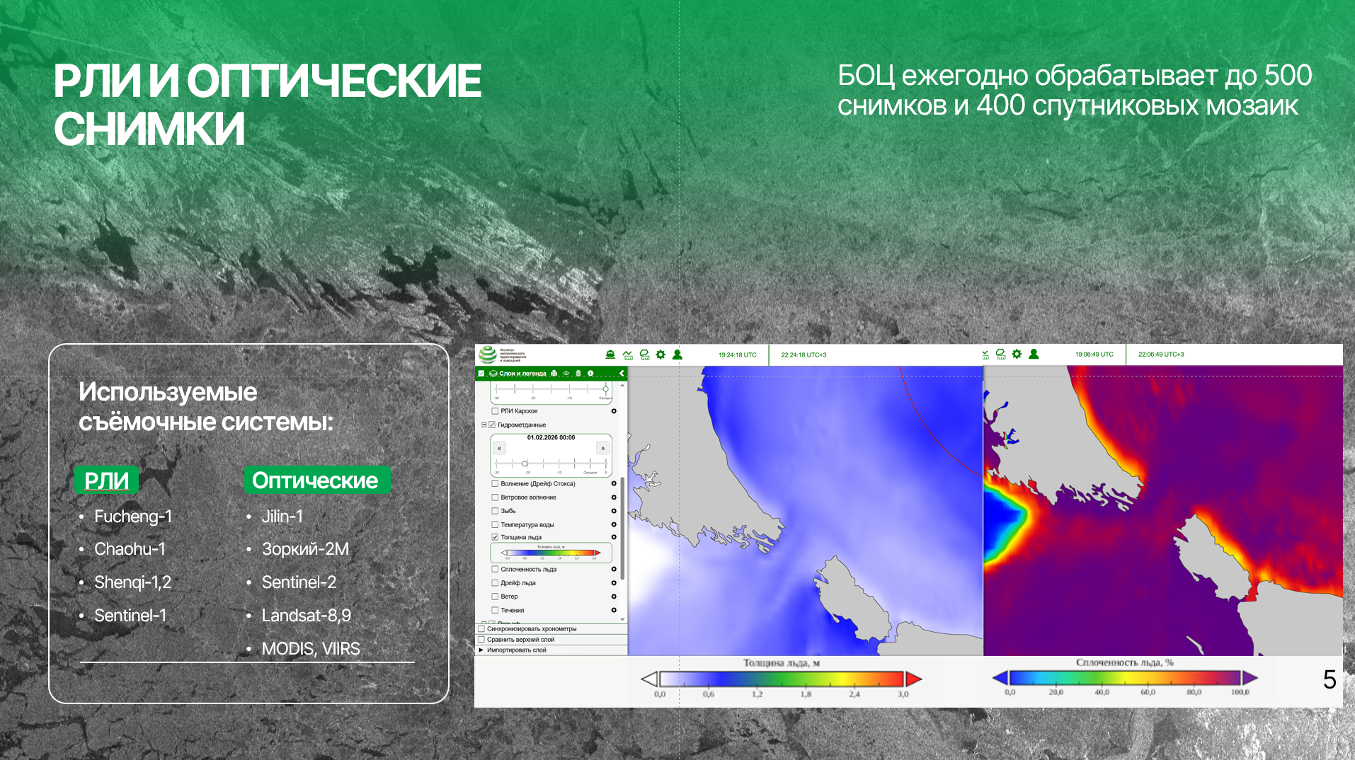Viewport: 1355px width, 760px height.
Task: Collapse layers panel with the left chevron
Action: [x=622, y=373]
